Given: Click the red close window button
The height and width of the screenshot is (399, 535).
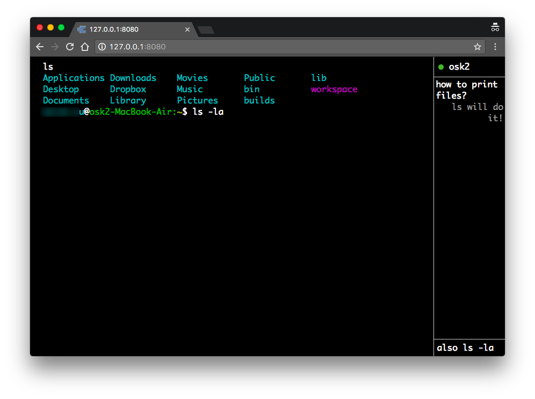Looking at the screenshot, I should pyautogui.click(x=40, y=27).
